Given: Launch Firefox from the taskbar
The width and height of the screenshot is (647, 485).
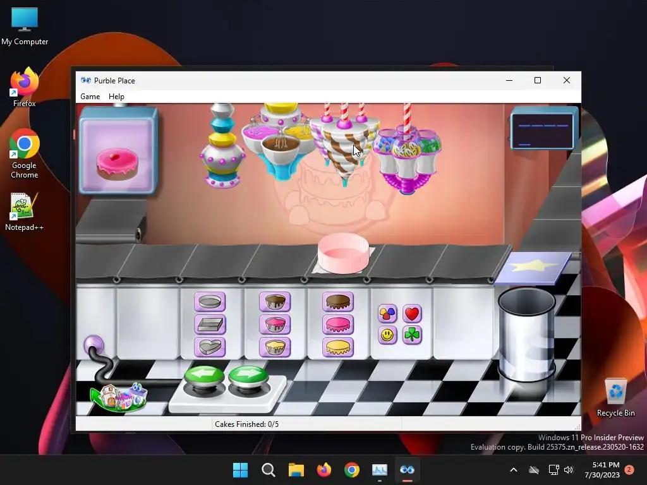Looking at the screenshot, I should pos(324,470).
